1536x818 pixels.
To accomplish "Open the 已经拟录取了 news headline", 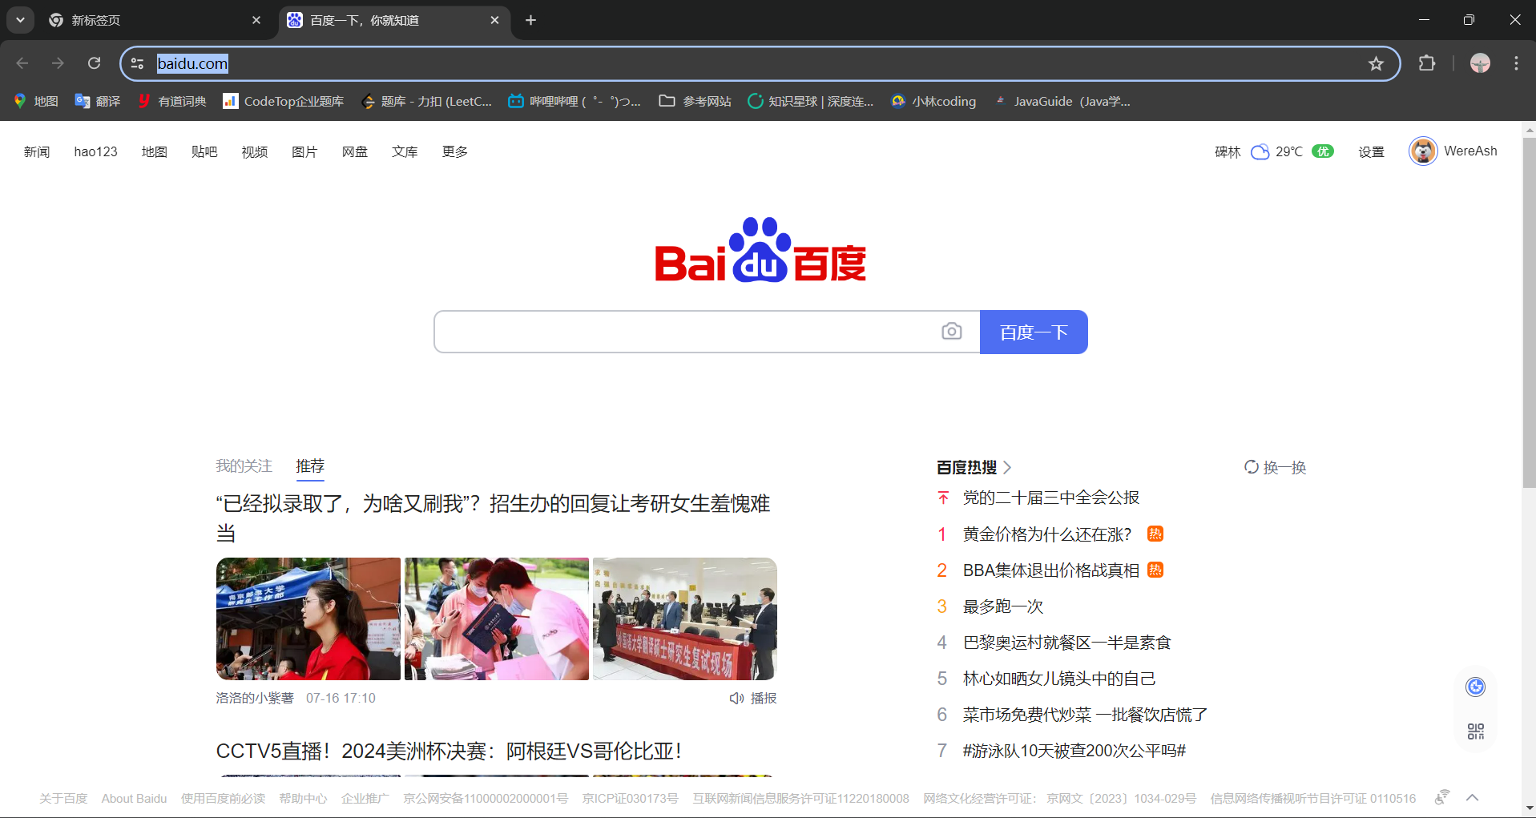I will coord(493,518).
